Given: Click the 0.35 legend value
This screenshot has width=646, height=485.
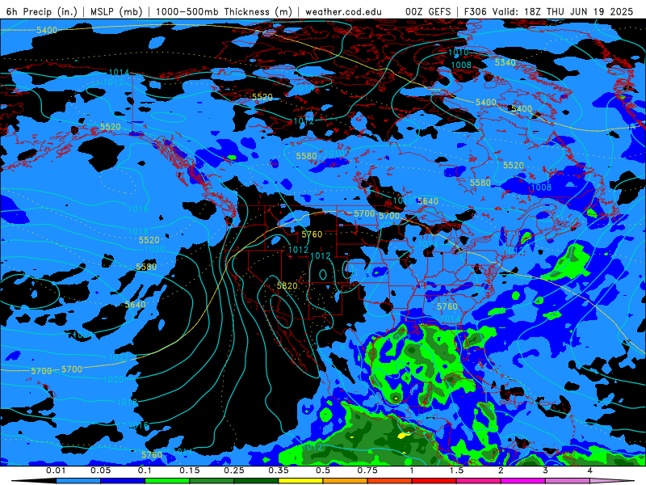Looking at the screenshot, I should pos(279,470).
